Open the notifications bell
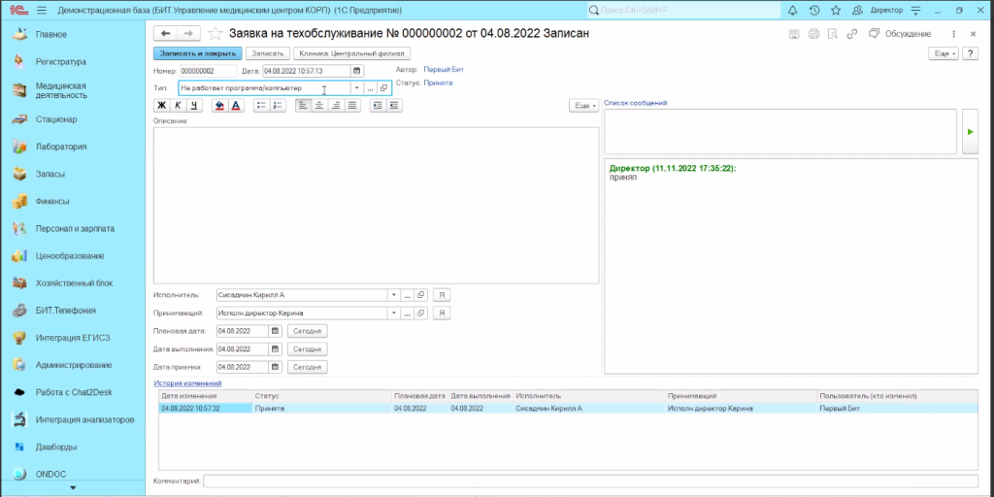Viewport: 994px width, 497px height. pos(792,10)
